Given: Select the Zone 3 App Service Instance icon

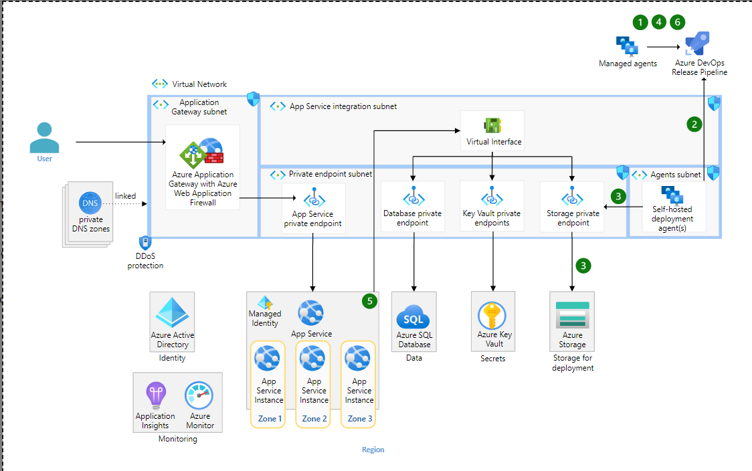Looking at the screenshot, I should 357,359.
